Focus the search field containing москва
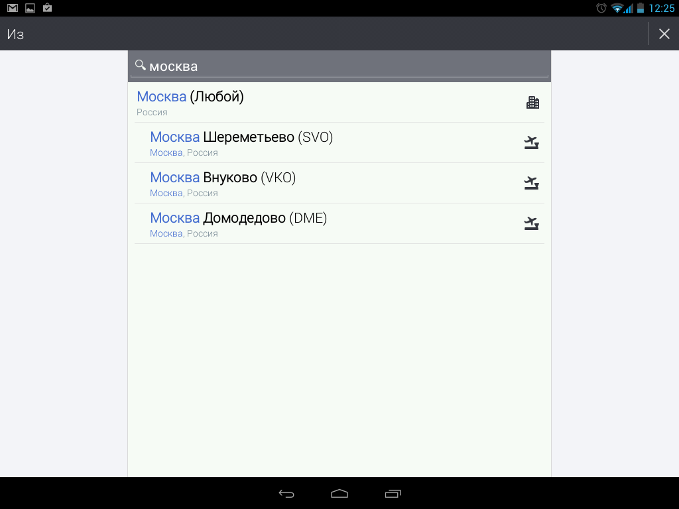 [x=339, y=66]
